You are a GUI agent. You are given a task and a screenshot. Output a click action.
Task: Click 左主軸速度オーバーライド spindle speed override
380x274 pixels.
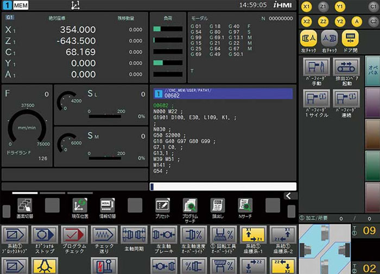(194, 235)
